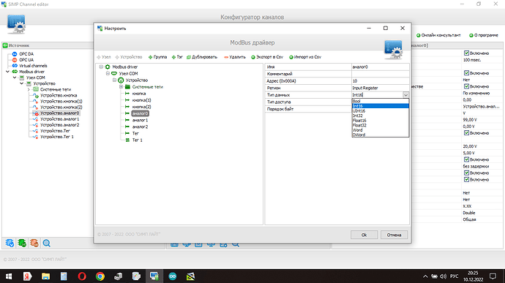This screenshot has height=283, width=505.
Task: Collapse the Устройство node in the dialog tree
Action: click(x=114, y=80)
